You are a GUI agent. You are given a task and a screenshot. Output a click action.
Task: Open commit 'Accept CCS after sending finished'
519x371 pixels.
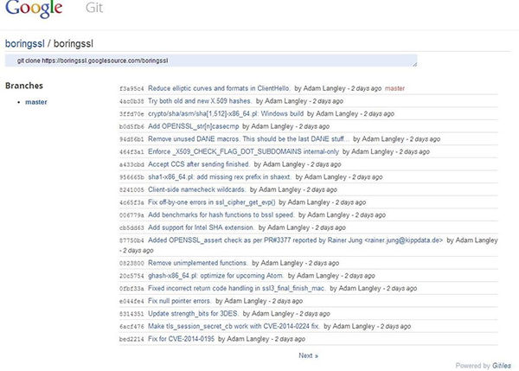coord(199,164)
